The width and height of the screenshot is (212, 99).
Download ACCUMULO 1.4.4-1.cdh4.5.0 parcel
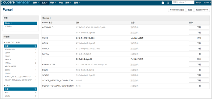click(x=199, y=33)
